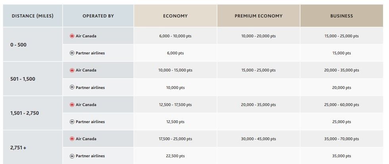Select the 25,000 - 60,000 pts business cell
The width and height of the screenshot is (389, 164).
pyautogui.click(x=341, y=105)
